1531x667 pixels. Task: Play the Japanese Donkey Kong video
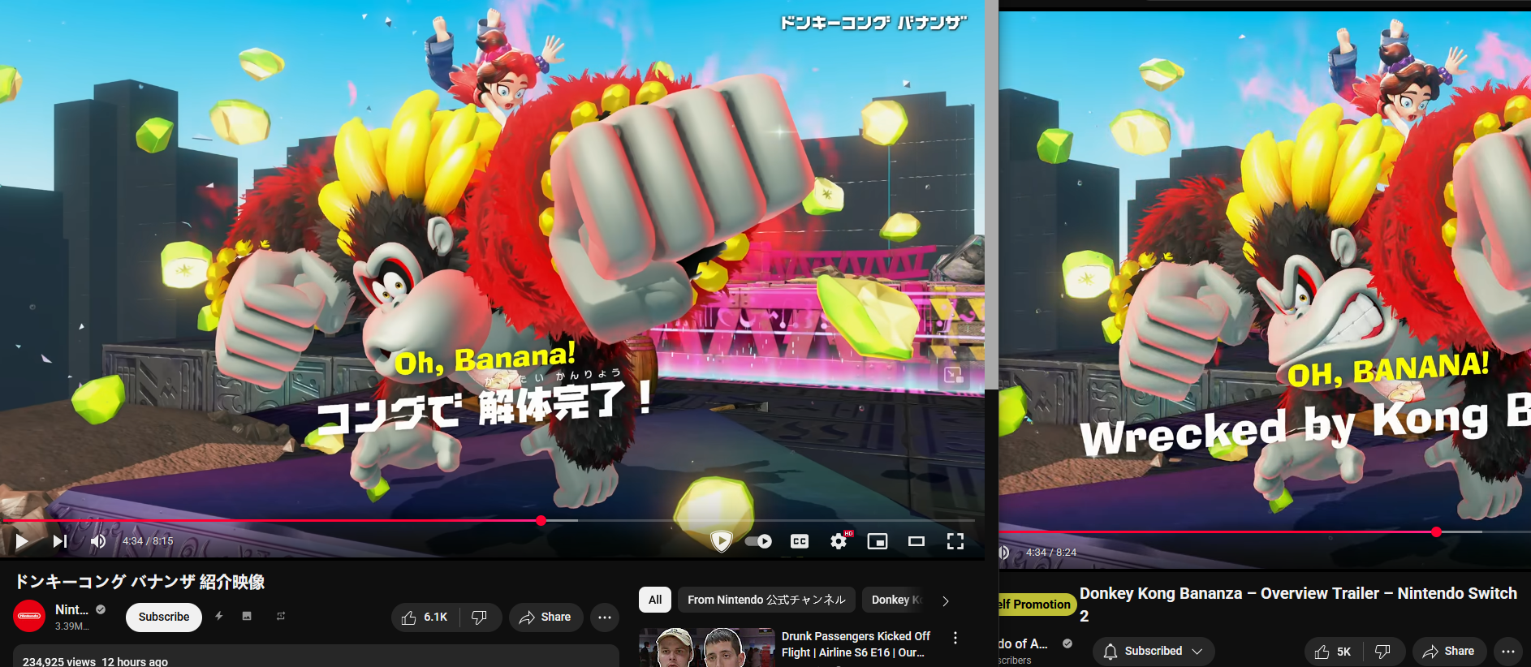22,541
